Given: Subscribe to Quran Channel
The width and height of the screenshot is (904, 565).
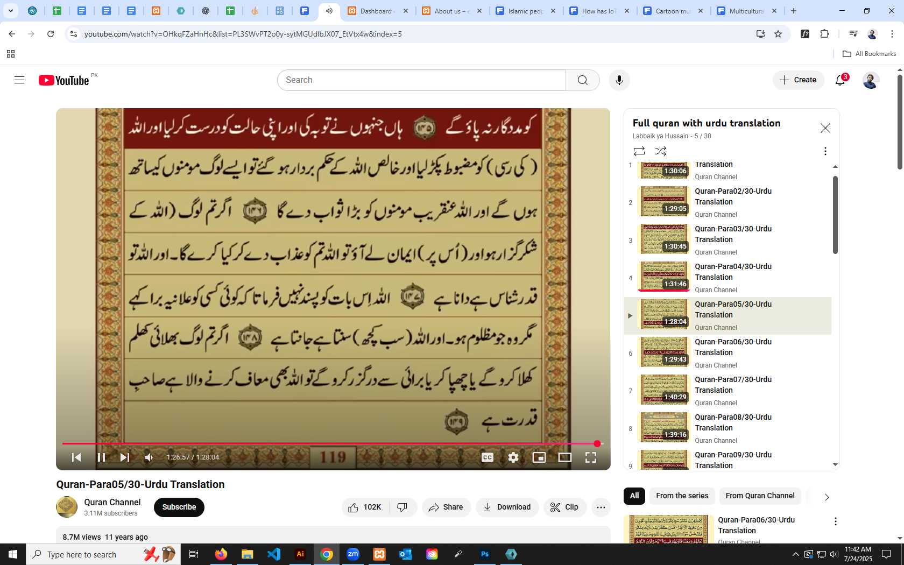Looking at the screenshot, I should tap(179, 507).
